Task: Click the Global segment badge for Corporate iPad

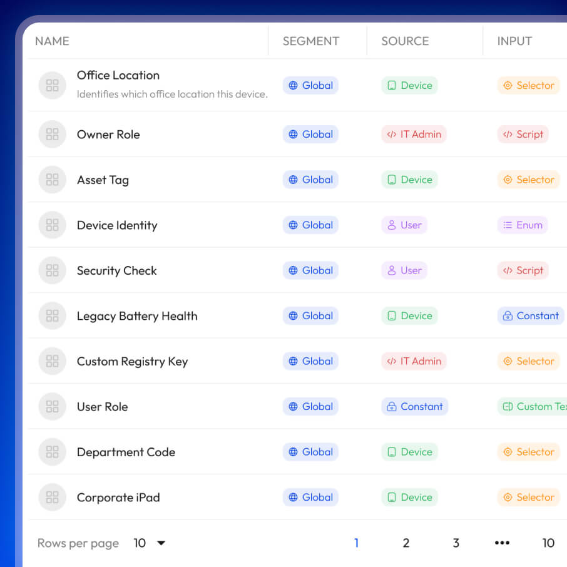Action: tap(310, 497)
